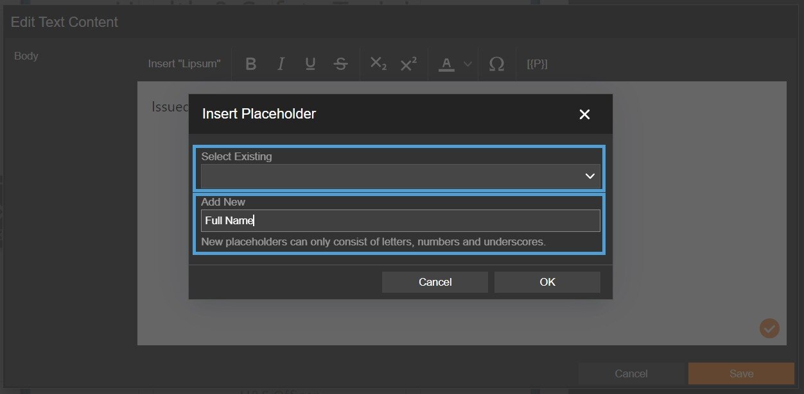
Task: Select the superscript tool
Action: coord(408,64)
